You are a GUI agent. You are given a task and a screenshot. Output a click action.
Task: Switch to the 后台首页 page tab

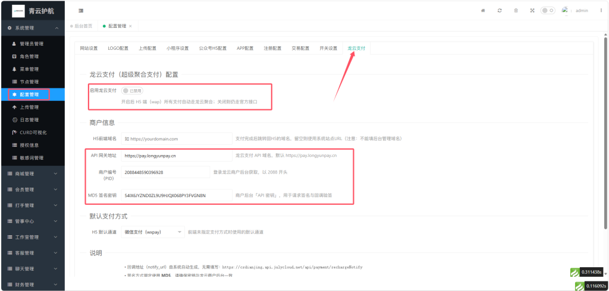(81, 26)
